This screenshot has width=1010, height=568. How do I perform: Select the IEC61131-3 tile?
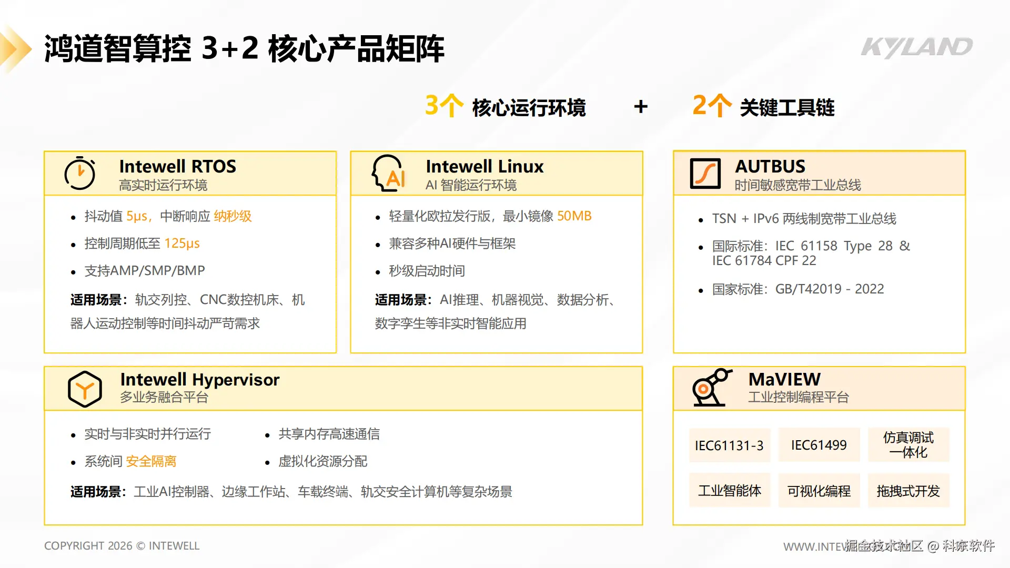coord(730,445)
